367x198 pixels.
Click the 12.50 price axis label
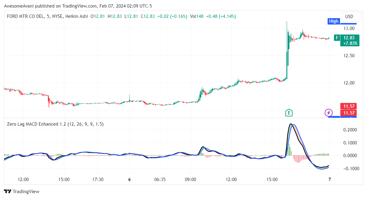[x=349, y=56]
